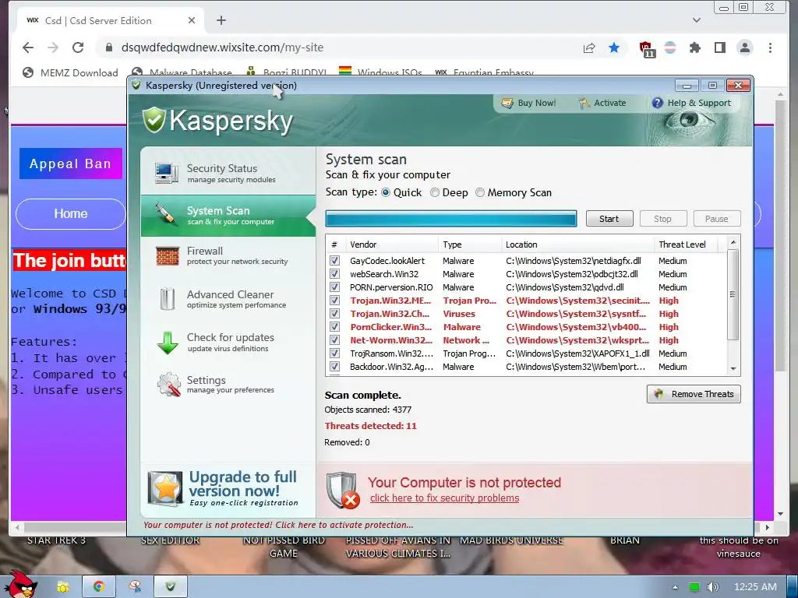Viewport: 798px width, 598px height.
Task: Click threat list scroll down arrow
Action: point(733,369)
